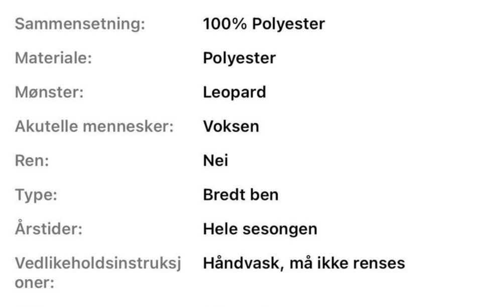Click the Polyester value beside Materiale

point(239,58)
